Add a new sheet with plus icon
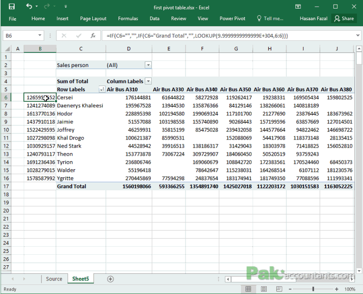The height and width of the screenshot is (294, 363). [x=110, y=279]
